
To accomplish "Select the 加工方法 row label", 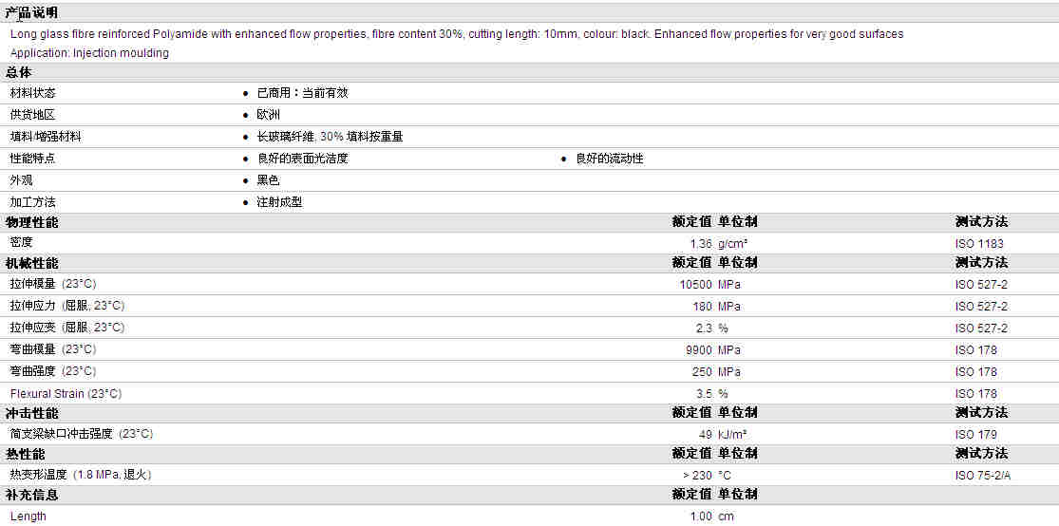I will click(x=33, y=202).
